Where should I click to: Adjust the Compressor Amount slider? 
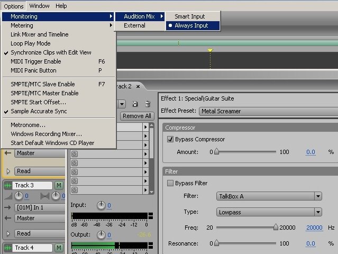(217, 152)
